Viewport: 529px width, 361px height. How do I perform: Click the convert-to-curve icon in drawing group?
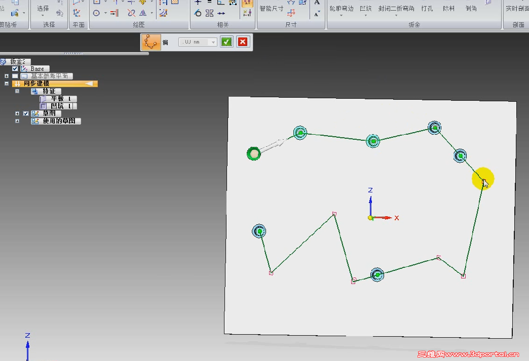click(164, 13)
